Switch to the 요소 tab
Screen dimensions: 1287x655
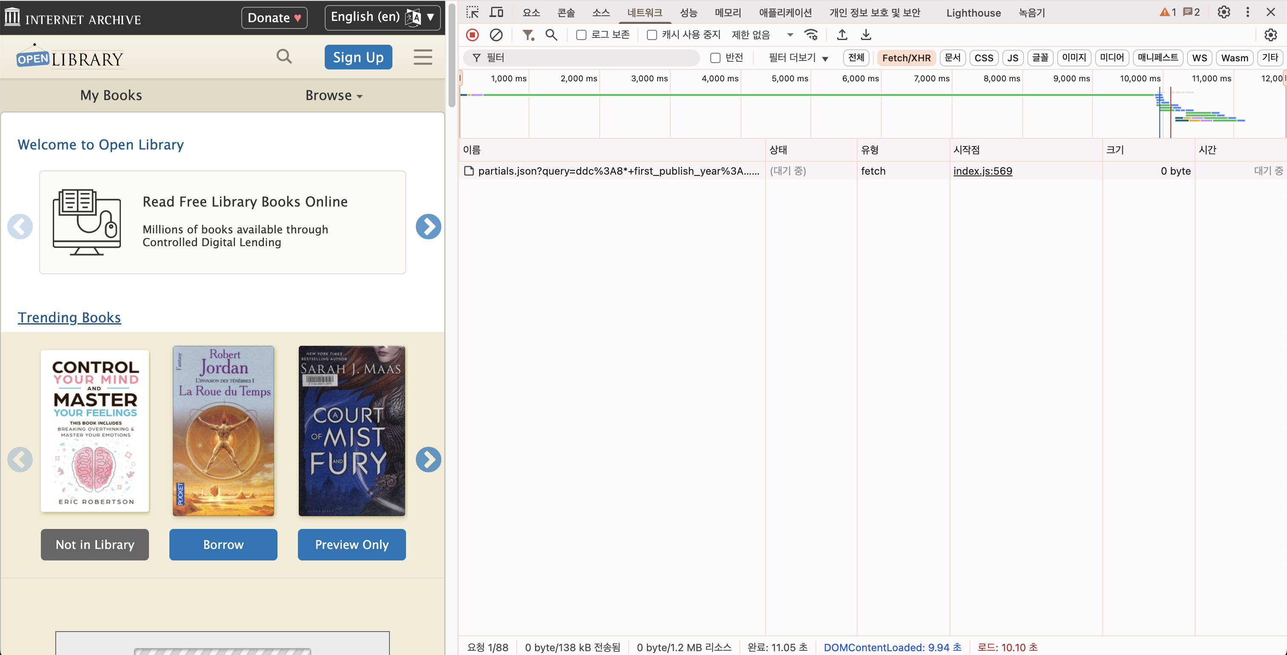[531, 12]
